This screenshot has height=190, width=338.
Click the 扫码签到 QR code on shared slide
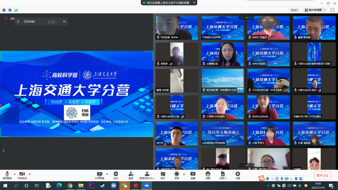(x=72, y=113)
